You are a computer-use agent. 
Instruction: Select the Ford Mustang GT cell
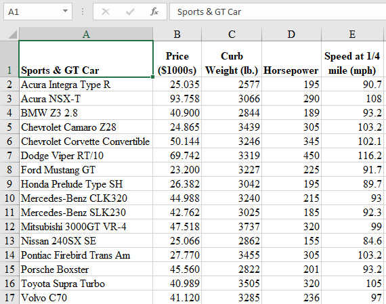tap(86, 169)
